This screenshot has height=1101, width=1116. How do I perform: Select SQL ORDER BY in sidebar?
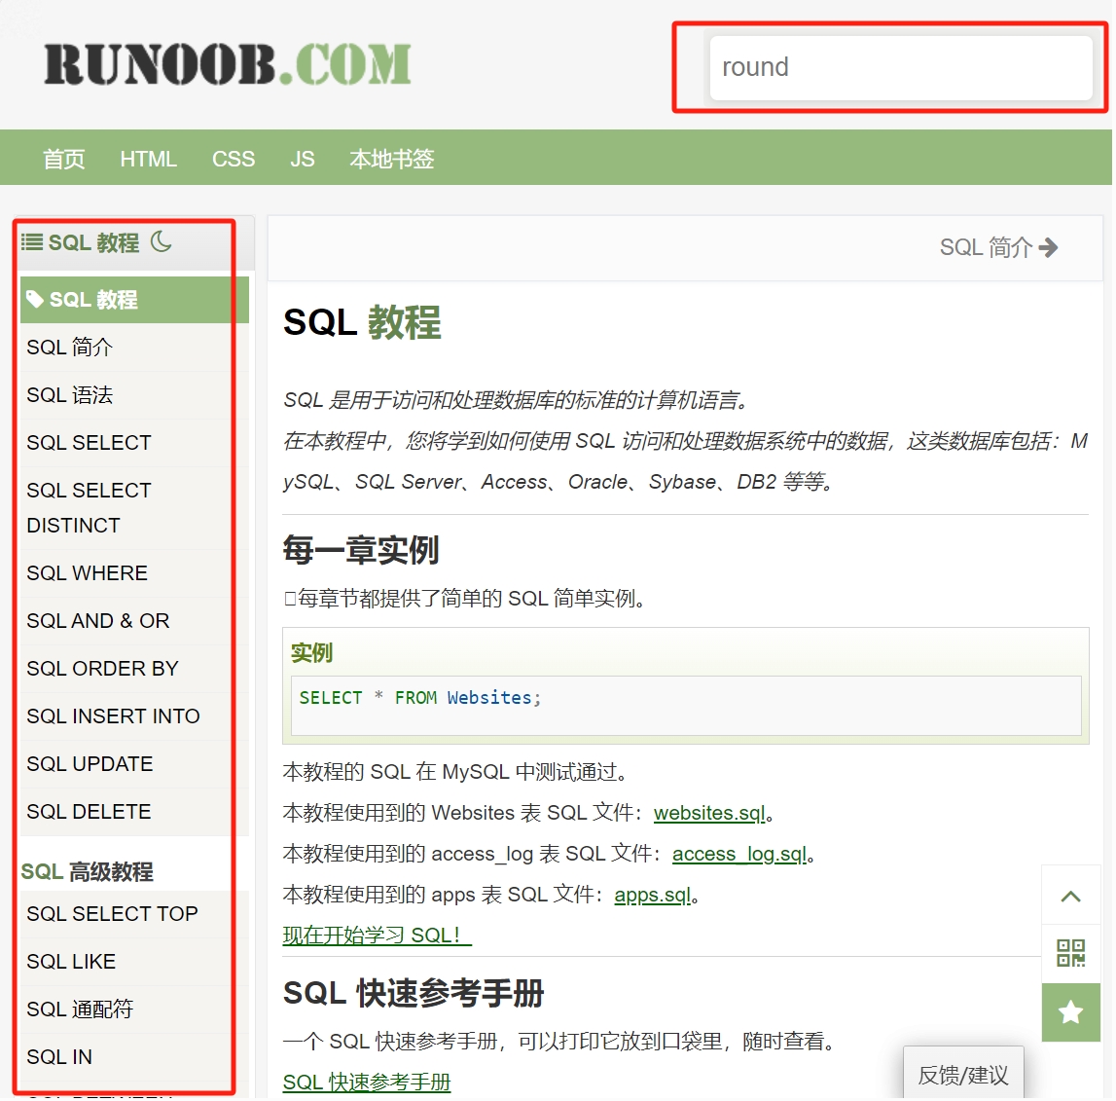[102, 669]
